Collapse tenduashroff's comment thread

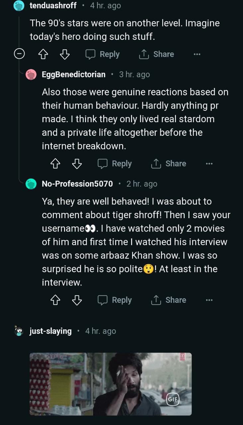point(19,54)
